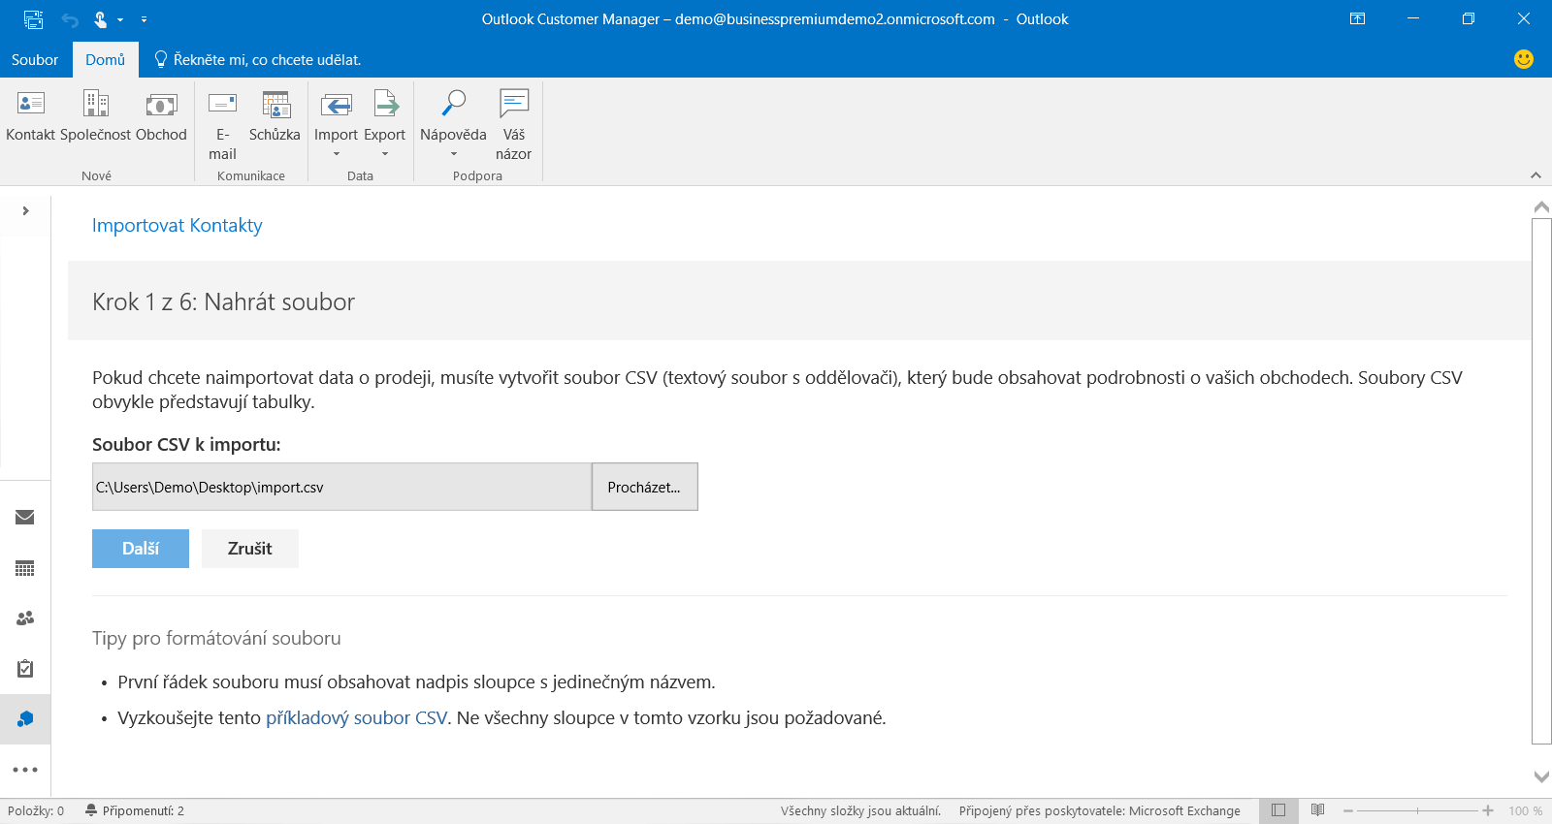
Task: Click the 'Tipy pro formátování souboru' heading
Action: pos(216,638)
